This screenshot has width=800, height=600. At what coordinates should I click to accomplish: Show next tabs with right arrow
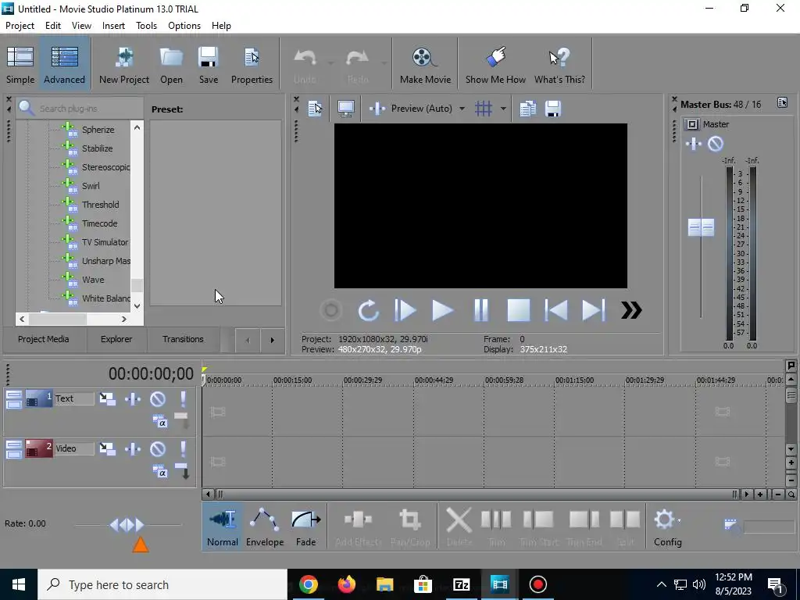(x=272, y=340)
